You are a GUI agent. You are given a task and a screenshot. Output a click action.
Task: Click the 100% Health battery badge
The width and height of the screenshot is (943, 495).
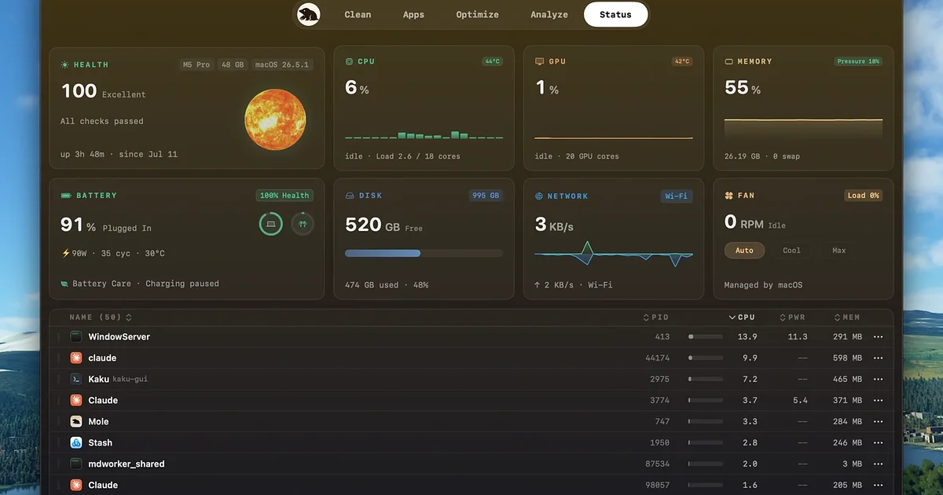pos(284,196)
